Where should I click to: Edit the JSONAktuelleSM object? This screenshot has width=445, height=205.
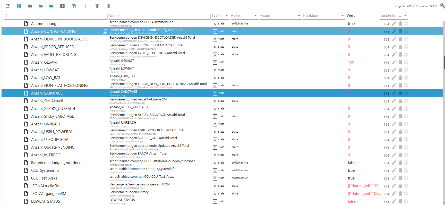tap(394, 186)
